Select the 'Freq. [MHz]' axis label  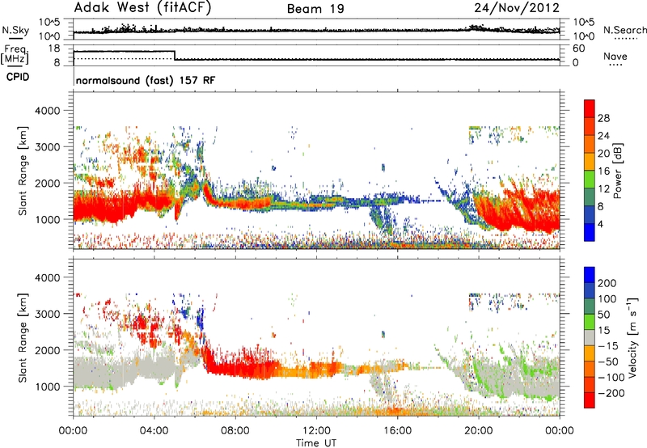[15, 55]
